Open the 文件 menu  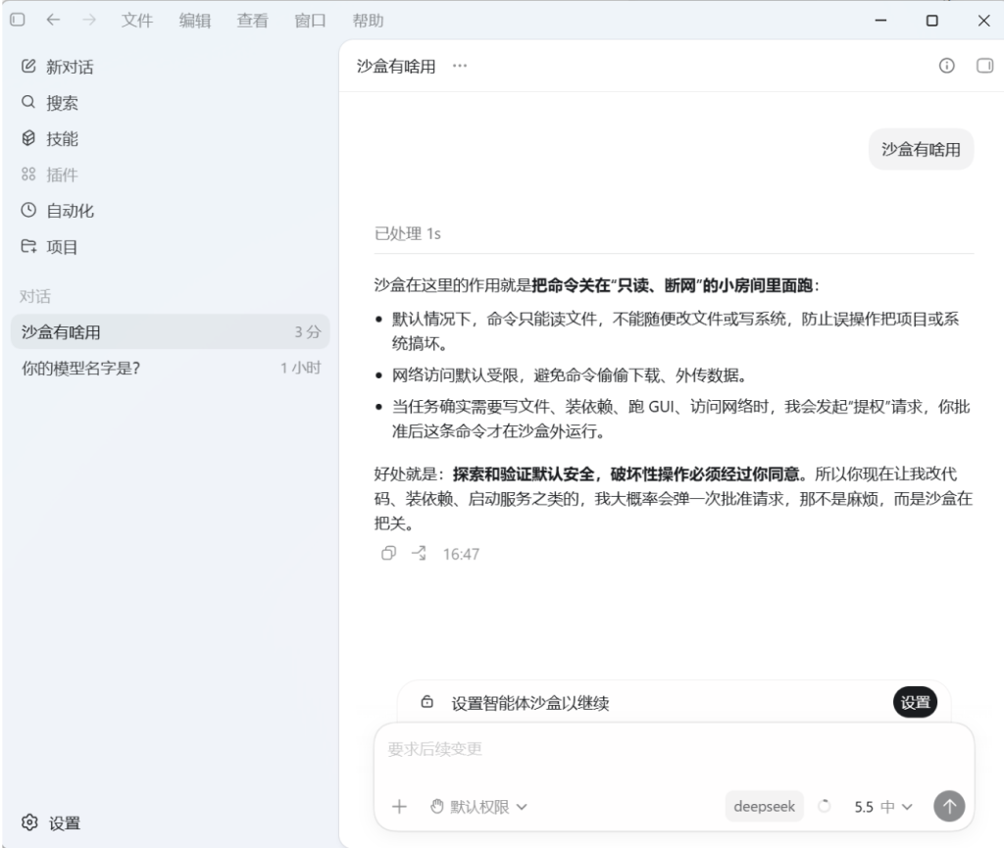137,21
